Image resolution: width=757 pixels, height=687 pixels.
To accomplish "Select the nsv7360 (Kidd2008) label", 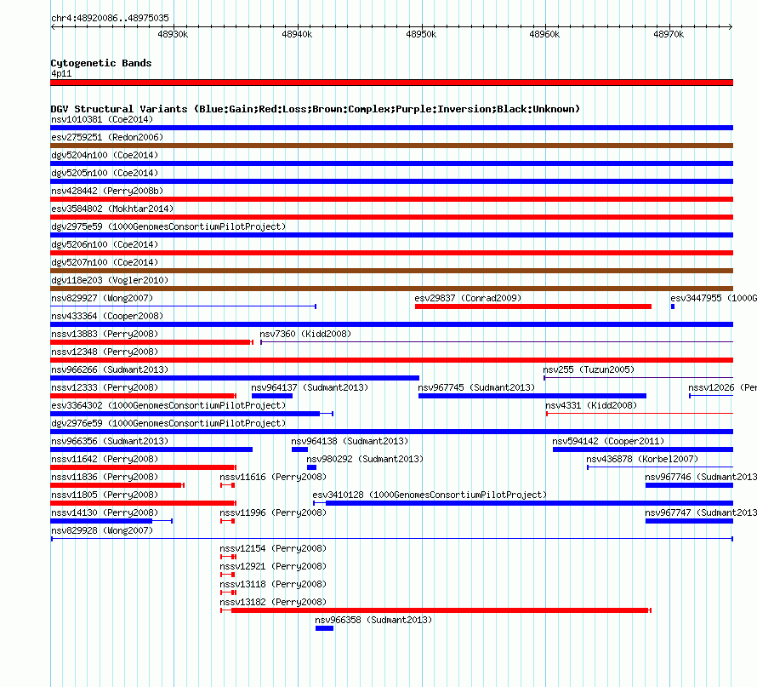I will 305,334.
